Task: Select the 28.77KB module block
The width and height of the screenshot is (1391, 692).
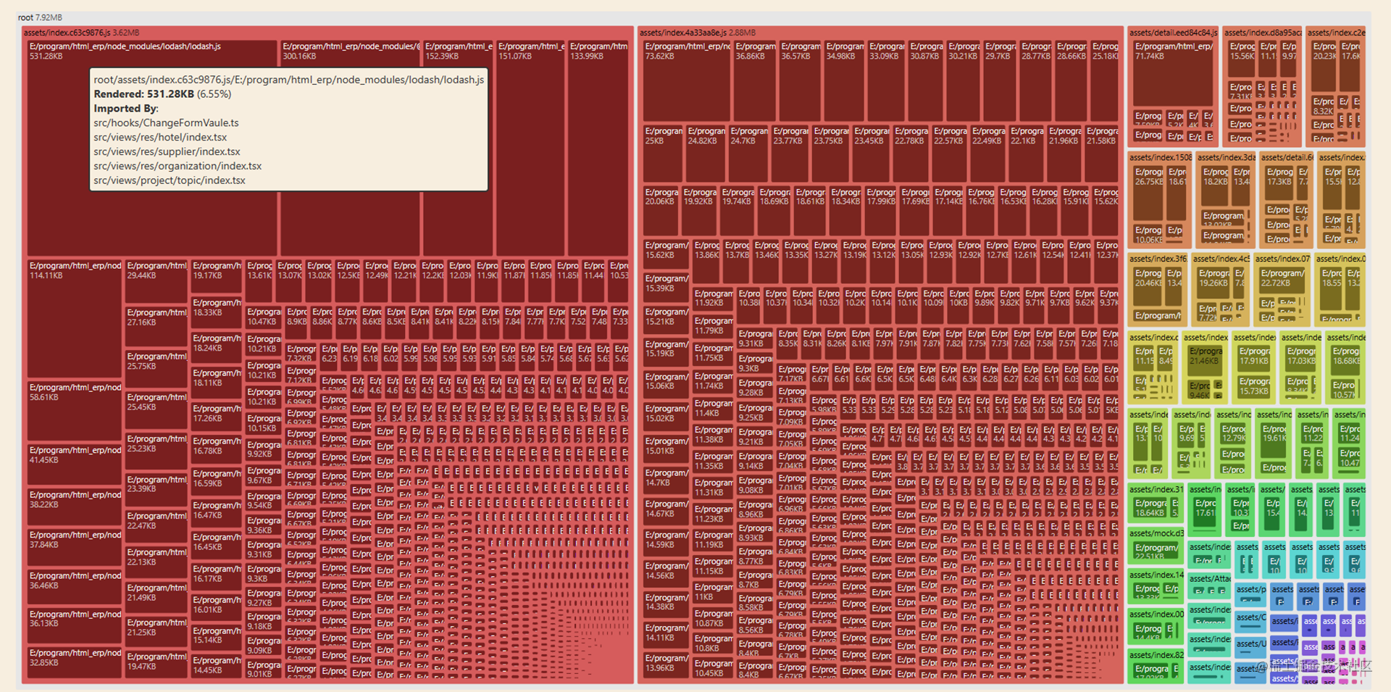Action: [x=1037, y=80]
